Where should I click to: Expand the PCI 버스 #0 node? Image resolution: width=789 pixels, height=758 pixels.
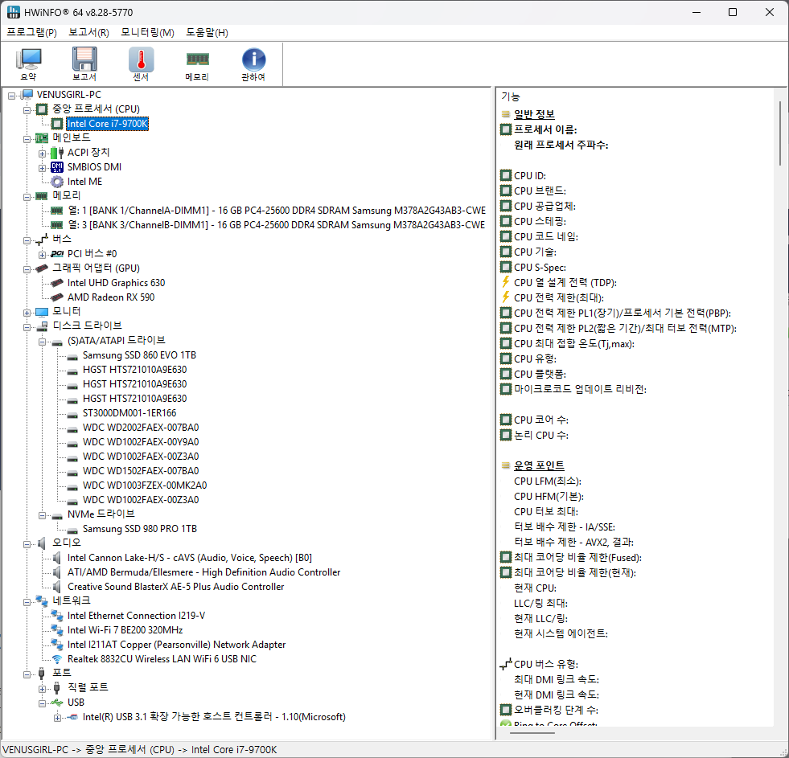(43, 255)
